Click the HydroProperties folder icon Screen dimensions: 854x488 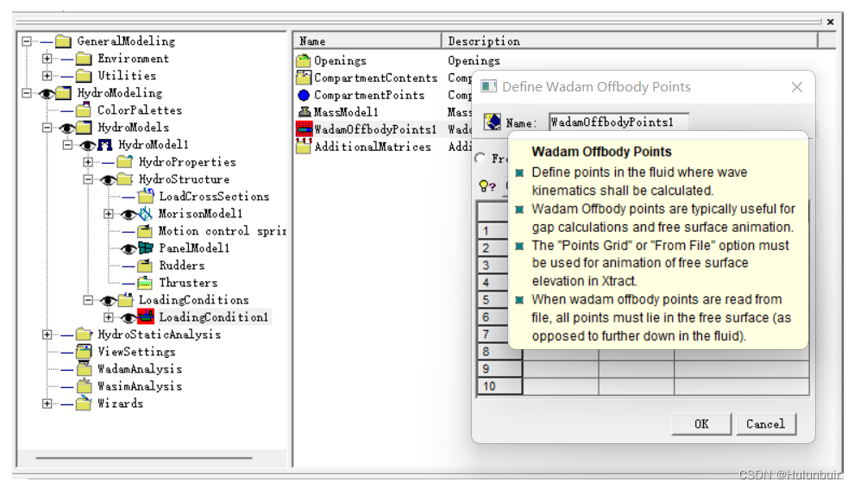tap(125, 162)
